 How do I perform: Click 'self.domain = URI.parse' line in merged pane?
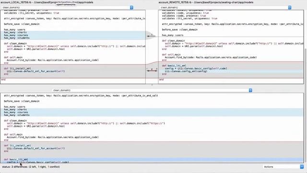pos(35,126)
